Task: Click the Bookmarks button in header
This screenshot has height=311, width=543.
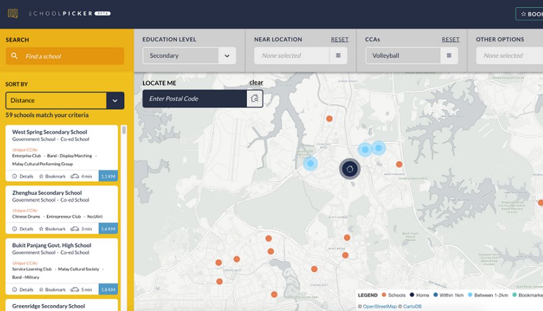Action: [529, 14]
